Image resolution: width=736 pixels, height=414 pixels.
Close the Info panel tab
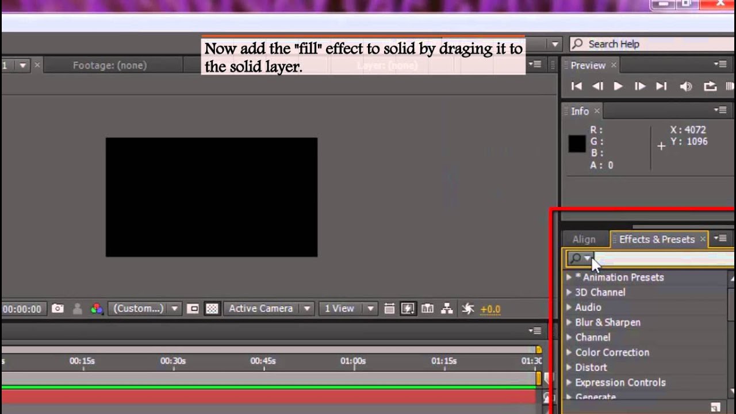[597, 110]
